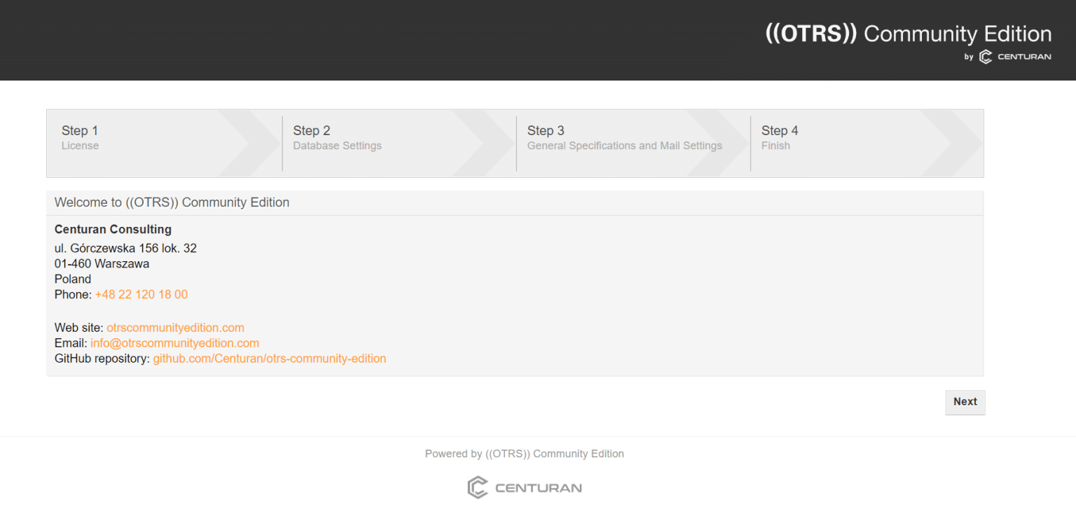This screenshot has height=516, width=1076.
Task: Click the Welcome to ((OTRS)) header bar
Action: point(172,202)
